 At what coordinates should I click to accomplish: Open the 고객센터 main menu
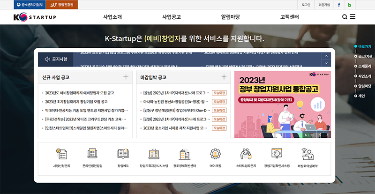tap(289, 17)
